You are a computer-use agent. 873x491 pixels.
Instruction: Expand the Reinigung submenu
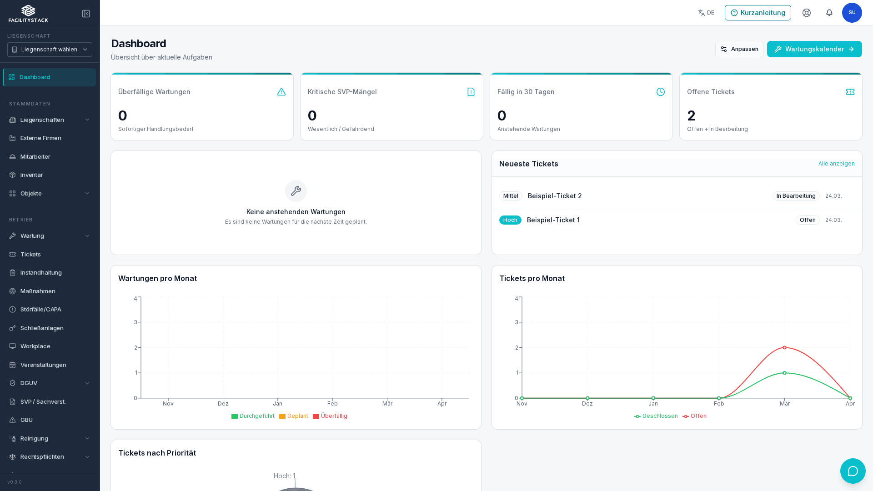tap(50, 438)
